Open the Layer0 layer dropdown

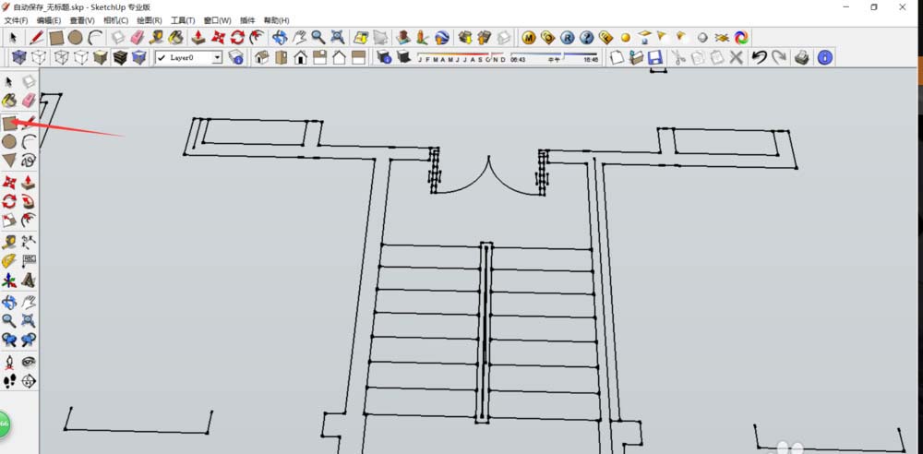pyautogui.click(x=217, y=58)
